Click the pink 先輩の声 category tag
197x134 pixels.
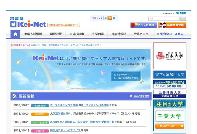coord(40,131)
